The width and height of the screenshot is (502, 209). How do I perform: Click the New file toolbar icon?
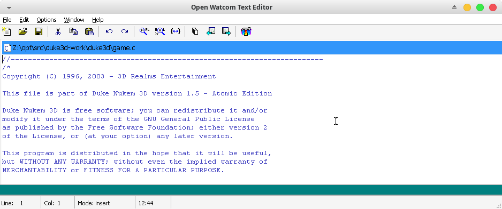(x=7, y=31)
